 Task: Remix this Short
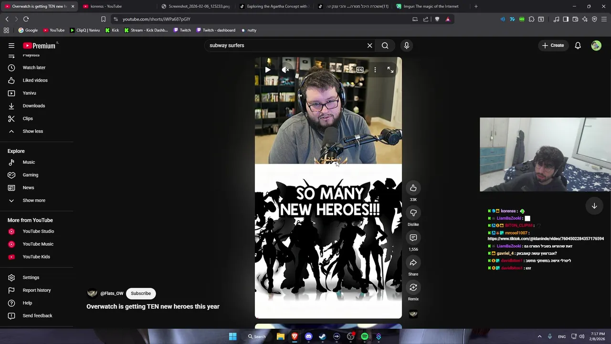[x=413, y=287]
